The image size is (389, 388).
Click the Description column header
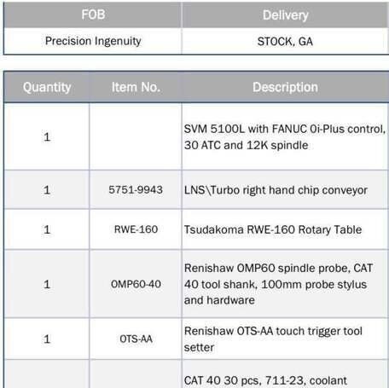click(x=285, y=87)
